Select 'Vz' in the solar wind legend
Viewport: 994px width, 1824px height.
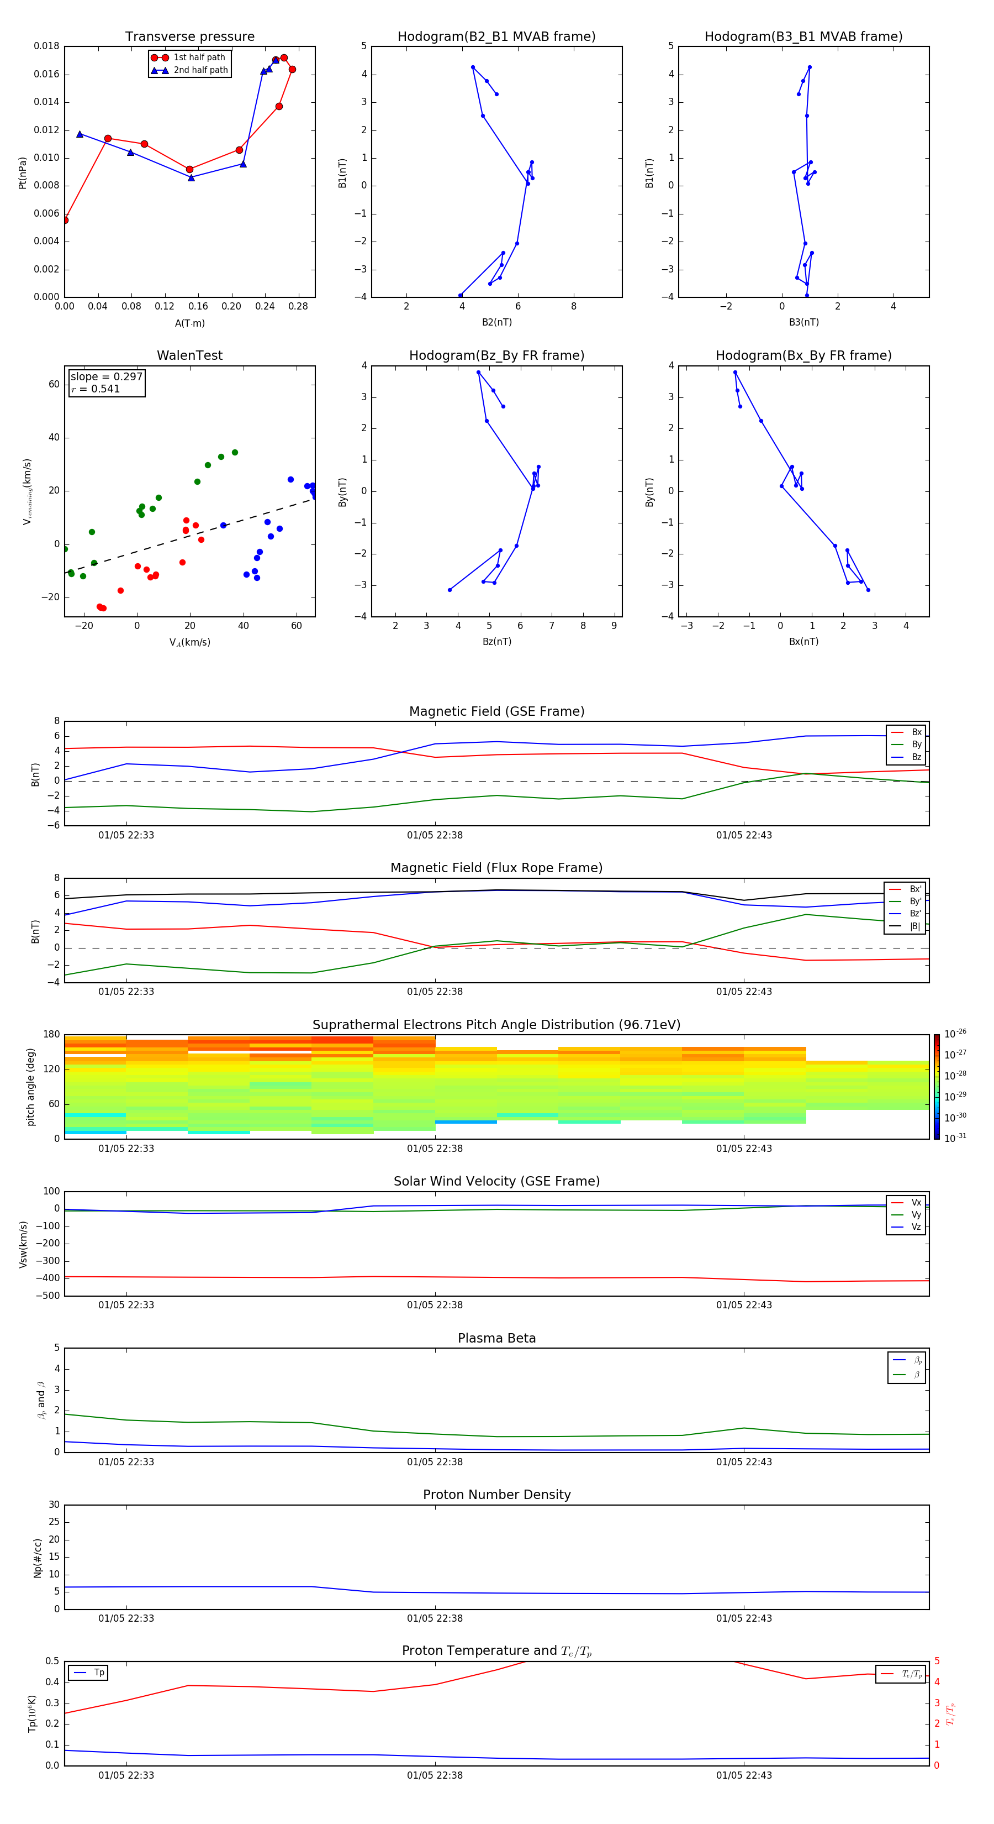(906, 1227)
